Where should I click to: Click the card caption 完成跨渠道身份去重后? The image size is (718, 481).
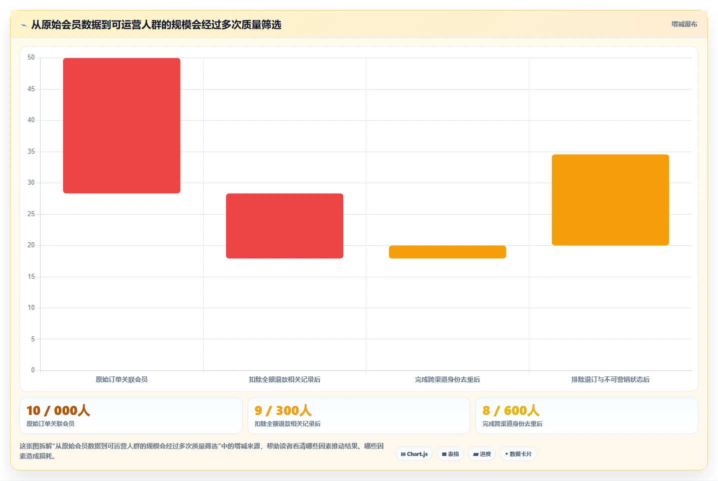tap(512, 424)
